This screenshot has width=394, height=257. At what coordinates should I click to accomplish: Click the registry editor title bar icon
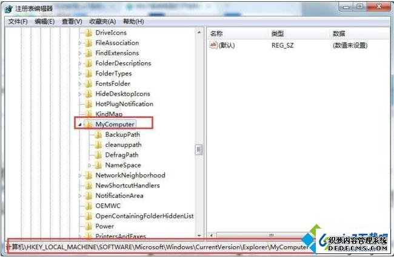(x=8, y=9)
